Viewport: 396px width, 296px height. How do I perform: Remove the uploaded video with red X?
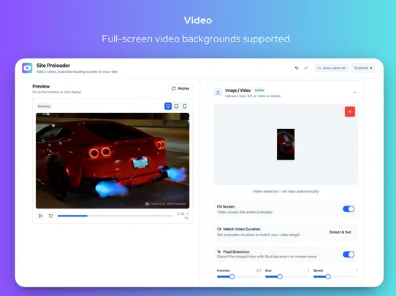tap(350, 112)
